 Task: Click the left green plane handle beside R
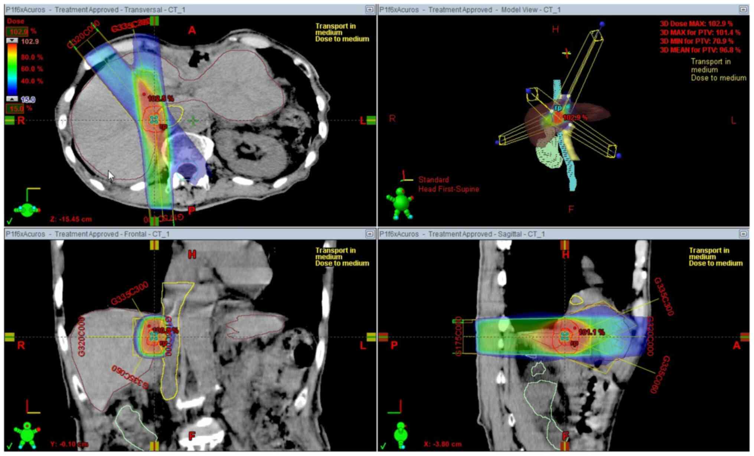[9, 120]
